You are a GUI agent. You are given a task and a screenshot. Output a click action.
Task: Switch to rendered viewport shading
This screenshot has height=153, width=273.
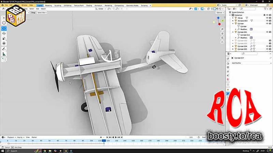[220, 9]
